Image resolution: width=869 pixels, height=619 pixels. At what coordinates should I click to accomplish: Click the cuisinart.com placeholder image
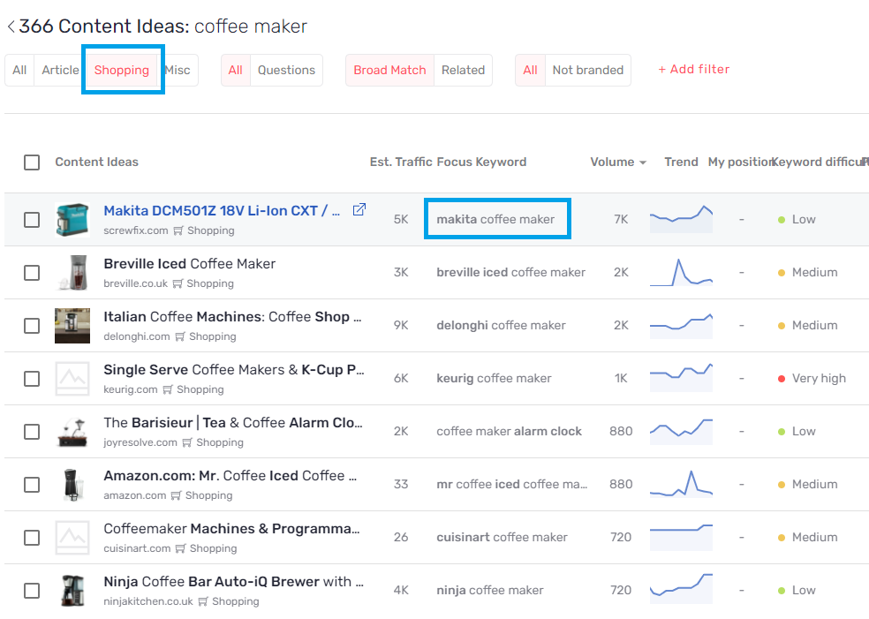pyautogui.click(x=72, y=538)
